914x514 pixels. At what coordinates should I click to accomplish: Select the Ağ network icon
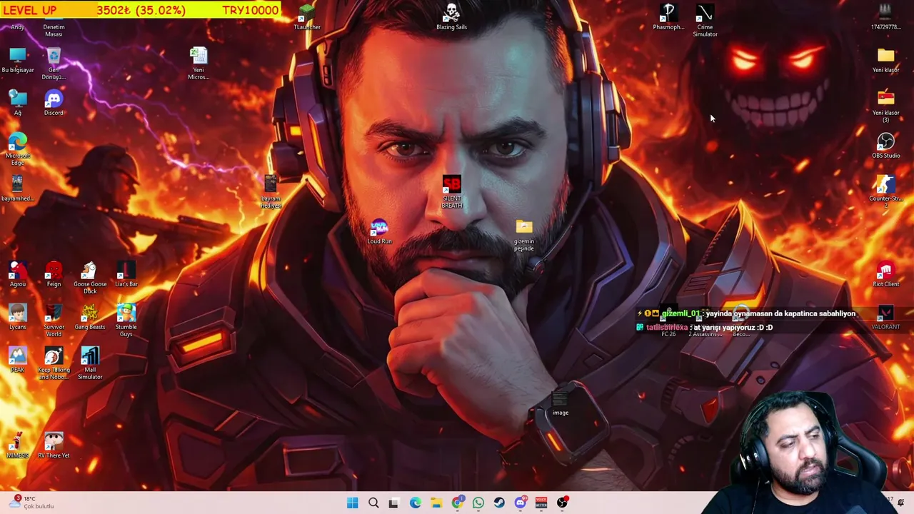point(17,103)
